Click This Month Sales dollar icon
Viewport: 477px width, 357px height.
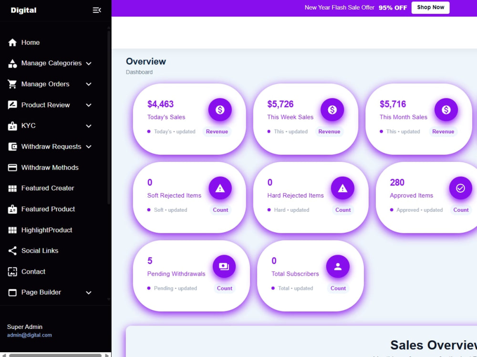446,109
